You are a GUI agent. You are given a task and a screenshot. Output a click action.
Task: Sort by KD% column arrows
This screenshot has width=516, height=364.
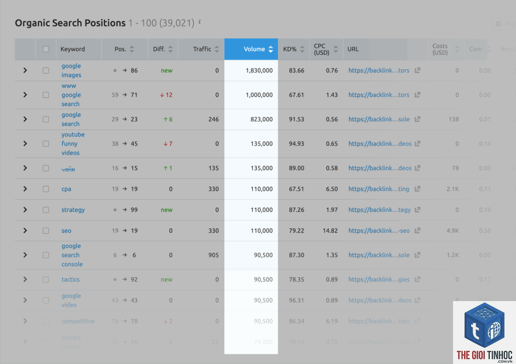coord(302,49)
